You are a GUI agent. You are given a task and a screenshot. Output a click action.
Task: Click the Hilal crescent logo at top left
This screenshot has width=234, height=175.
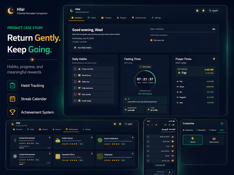point(11,11)
